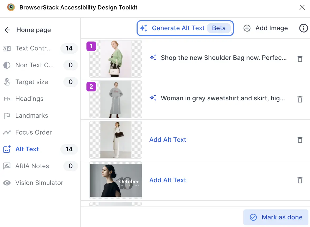This screenshot has height=227, width=310.
Task: Delete the Shoulder Bag image entry
Action: click(300, 59)
